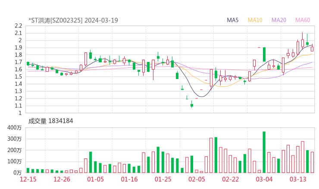
Task: Click the 400万 volume axis label
Action: point(15,128)
